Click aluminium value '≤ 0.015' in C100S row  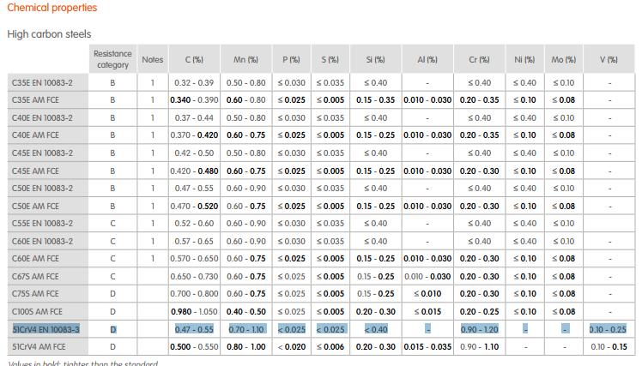coord(427,312)
